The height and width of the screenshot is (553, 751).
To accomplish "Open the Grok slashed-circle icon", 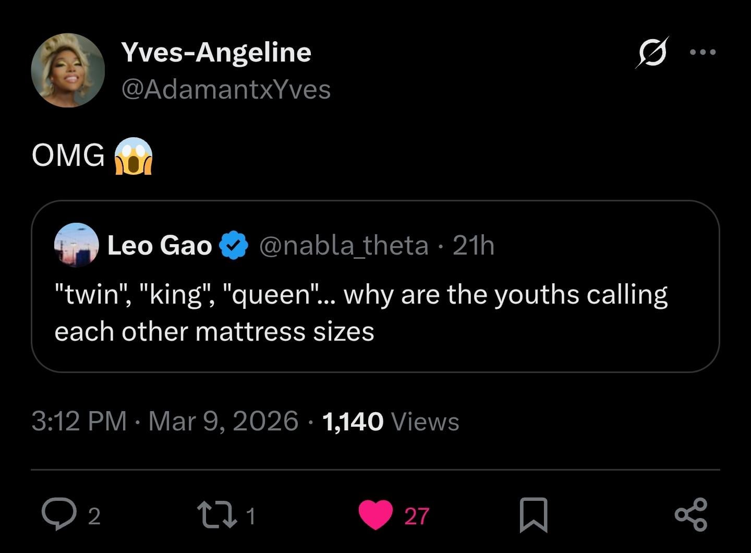I will [652, 53].
